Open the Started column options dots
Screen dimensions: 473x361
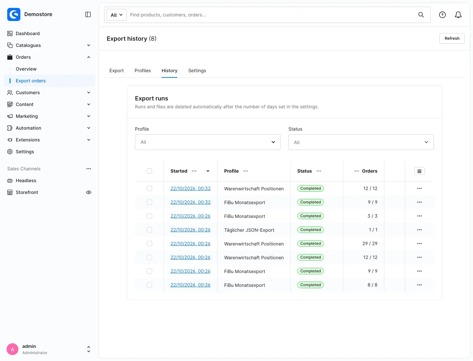point(194,171)
